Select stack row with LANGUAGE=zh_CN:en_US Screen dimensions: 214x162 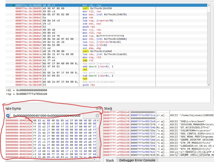click(x=158, y=146)
